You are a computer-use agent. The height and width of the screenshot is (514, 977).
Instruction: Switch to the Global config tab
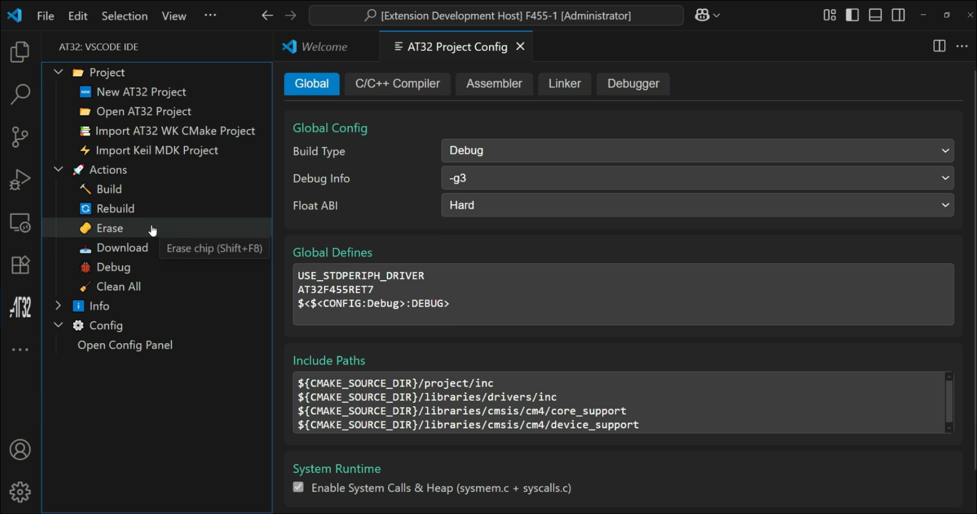pyautogui.click(x=312, y=84)
